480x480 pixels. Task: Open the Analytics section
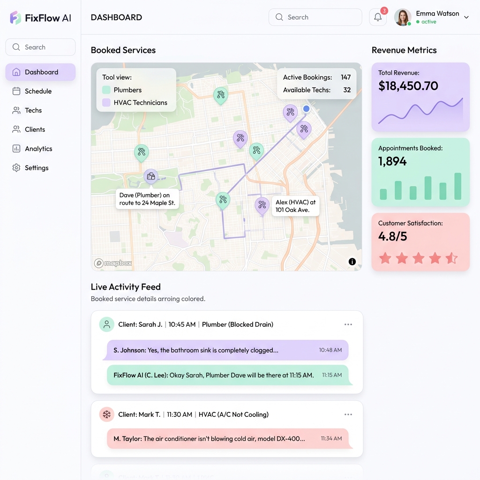(40, 149)
